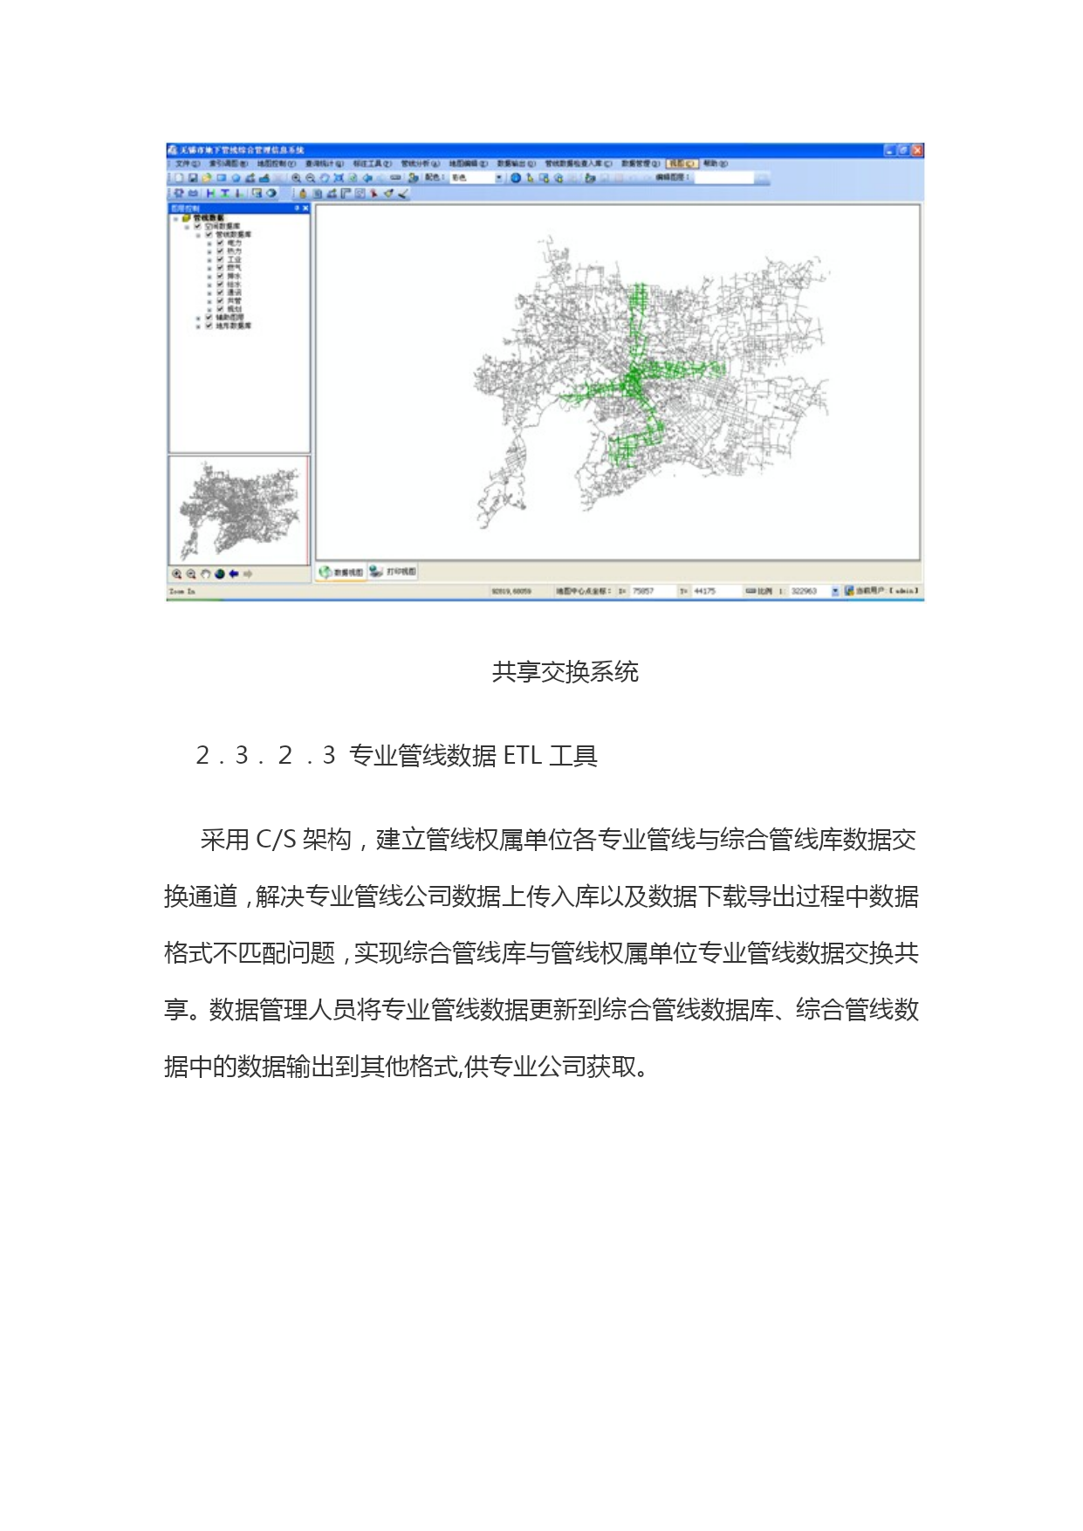The image size is (1083, 1531).
Task: Click the new document icon in toolbar
Action: (x=179, y=178)
